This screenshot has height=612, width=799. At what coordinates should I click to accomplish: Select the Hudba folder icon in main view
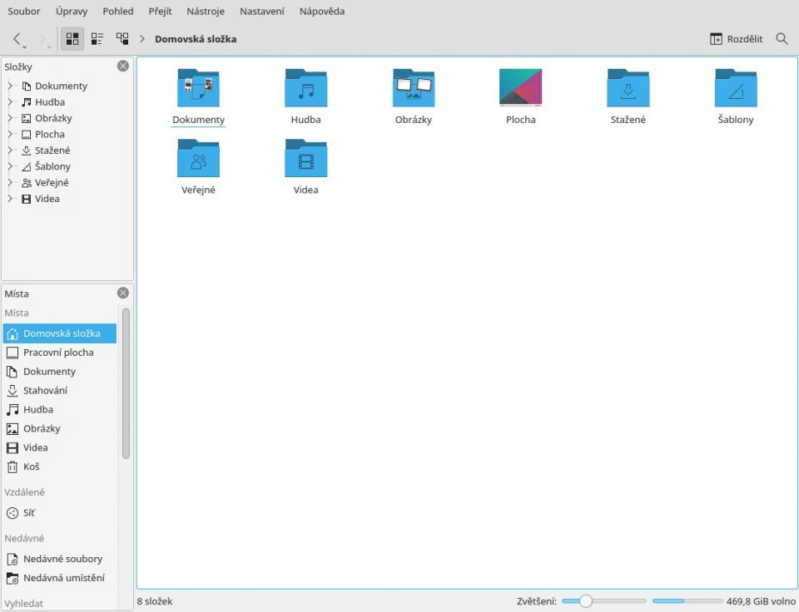[x=305, y=88]
